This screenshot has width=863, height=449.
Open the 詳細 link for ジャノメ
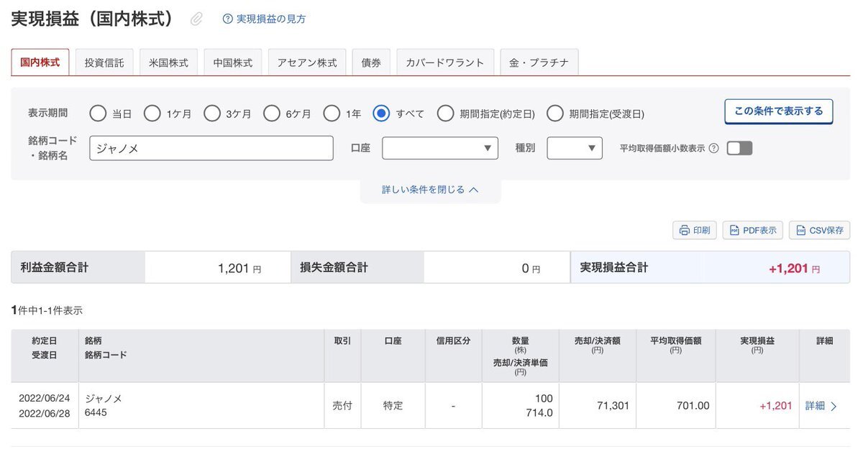pos(815,406)
